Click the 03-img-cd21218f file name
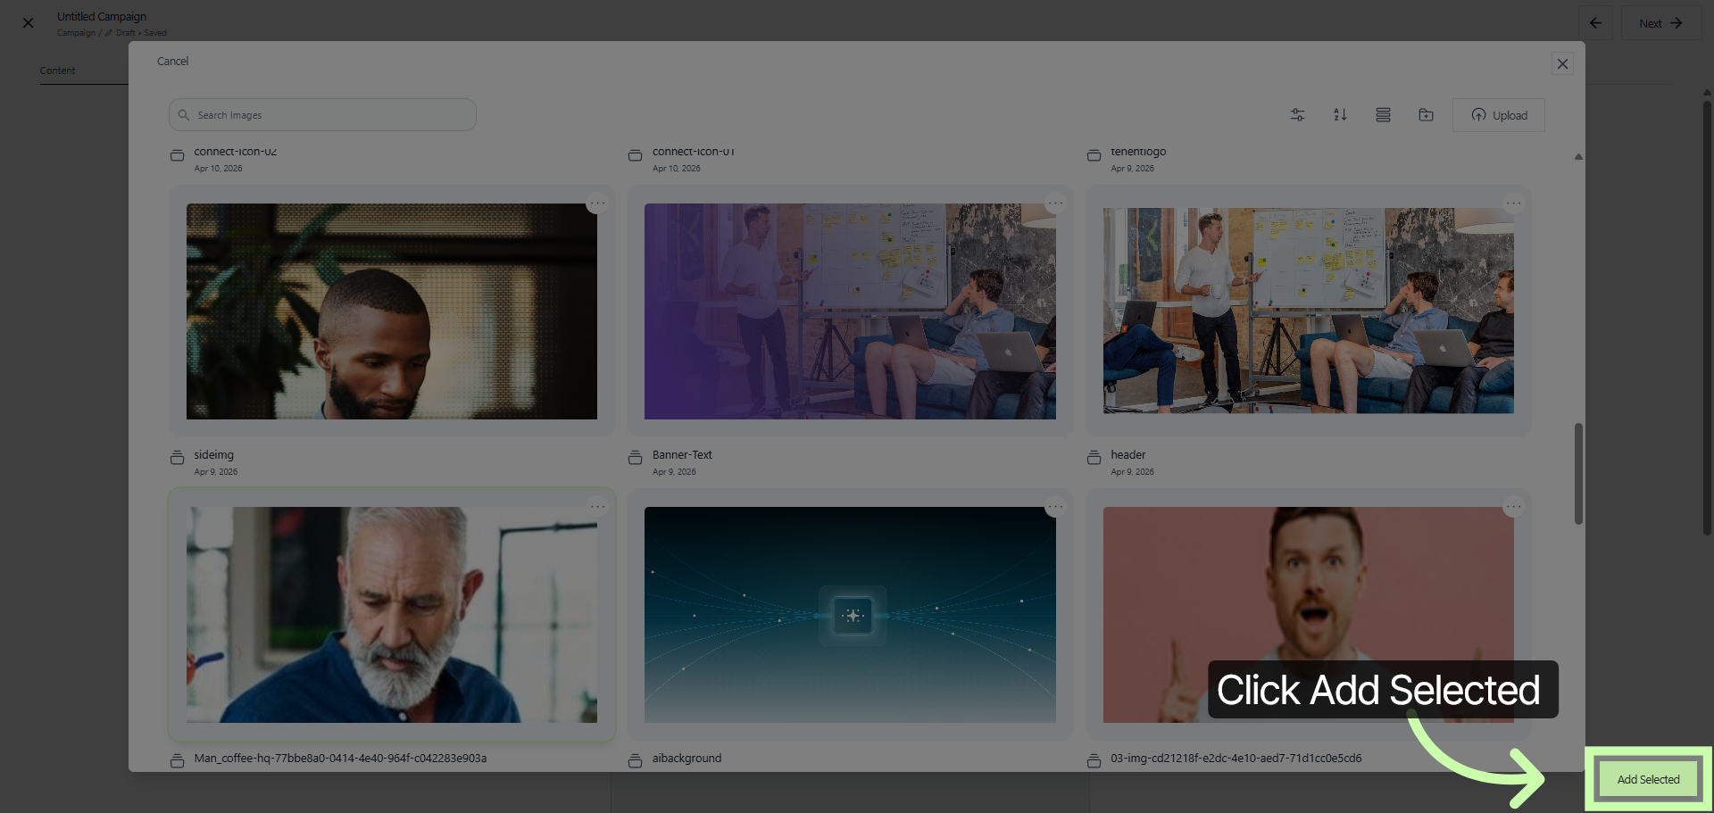Screen dimensions: 1714x813 pos(1236,759)
